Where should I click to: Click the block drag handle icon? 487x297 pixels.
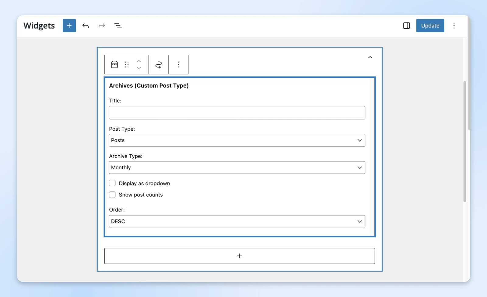click(x=127, y=64)
